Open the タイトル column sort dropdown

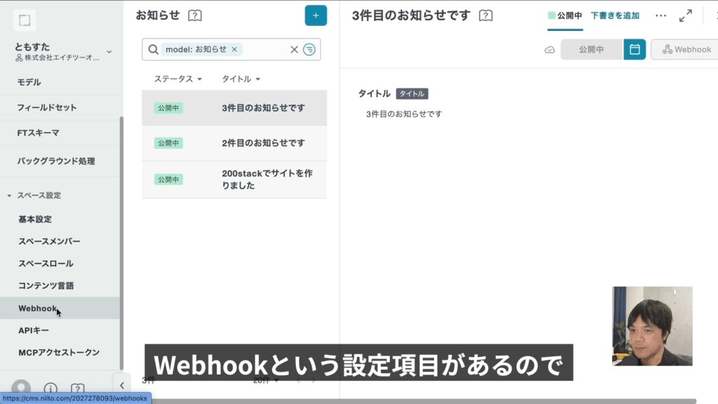pos(241,79)
